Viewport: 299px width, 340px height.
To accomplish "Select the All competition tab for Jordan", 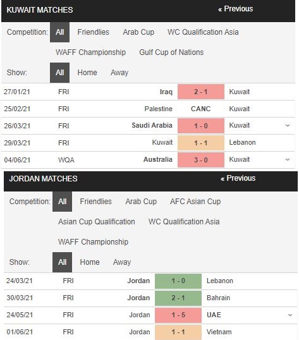I will pos(62,202).
